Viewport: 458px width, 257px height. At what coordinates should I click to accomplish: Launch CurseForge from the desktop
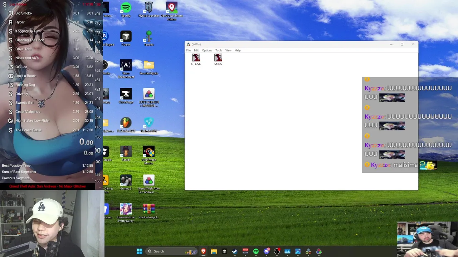click(126, 96)
